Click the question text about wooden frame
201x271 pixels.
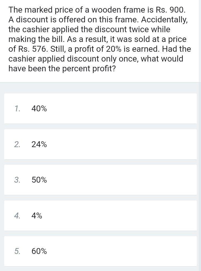pyautogui.click(x=100, y=39)
